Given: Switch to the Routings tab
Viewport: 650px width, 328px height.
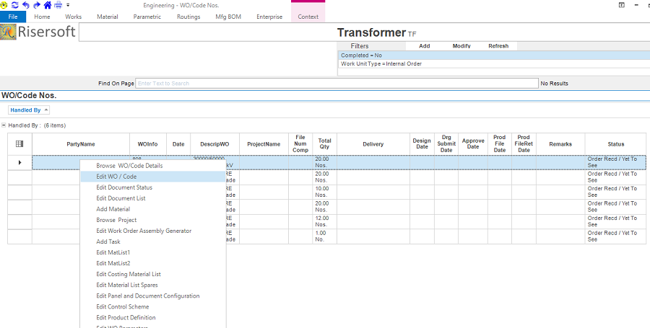Looking at the screenshot, I should click(188, 17).
